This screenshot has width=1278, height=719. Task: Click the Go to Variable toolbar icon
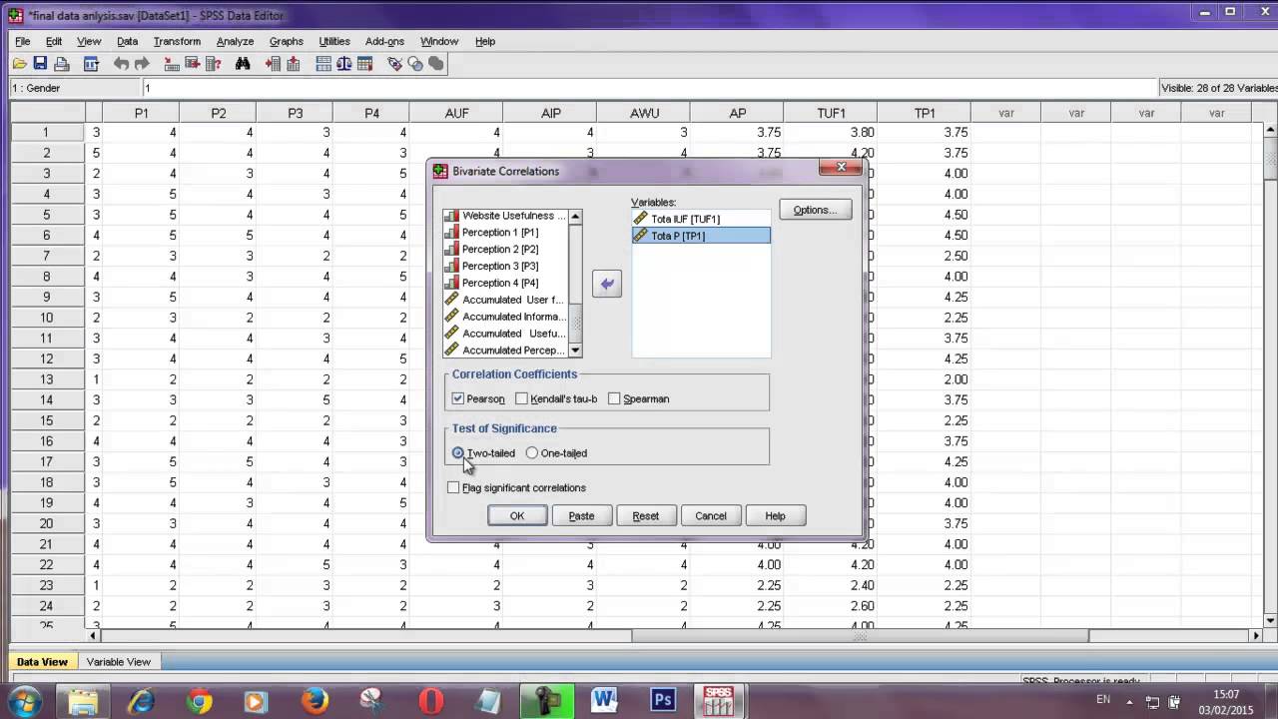(193, 63)
